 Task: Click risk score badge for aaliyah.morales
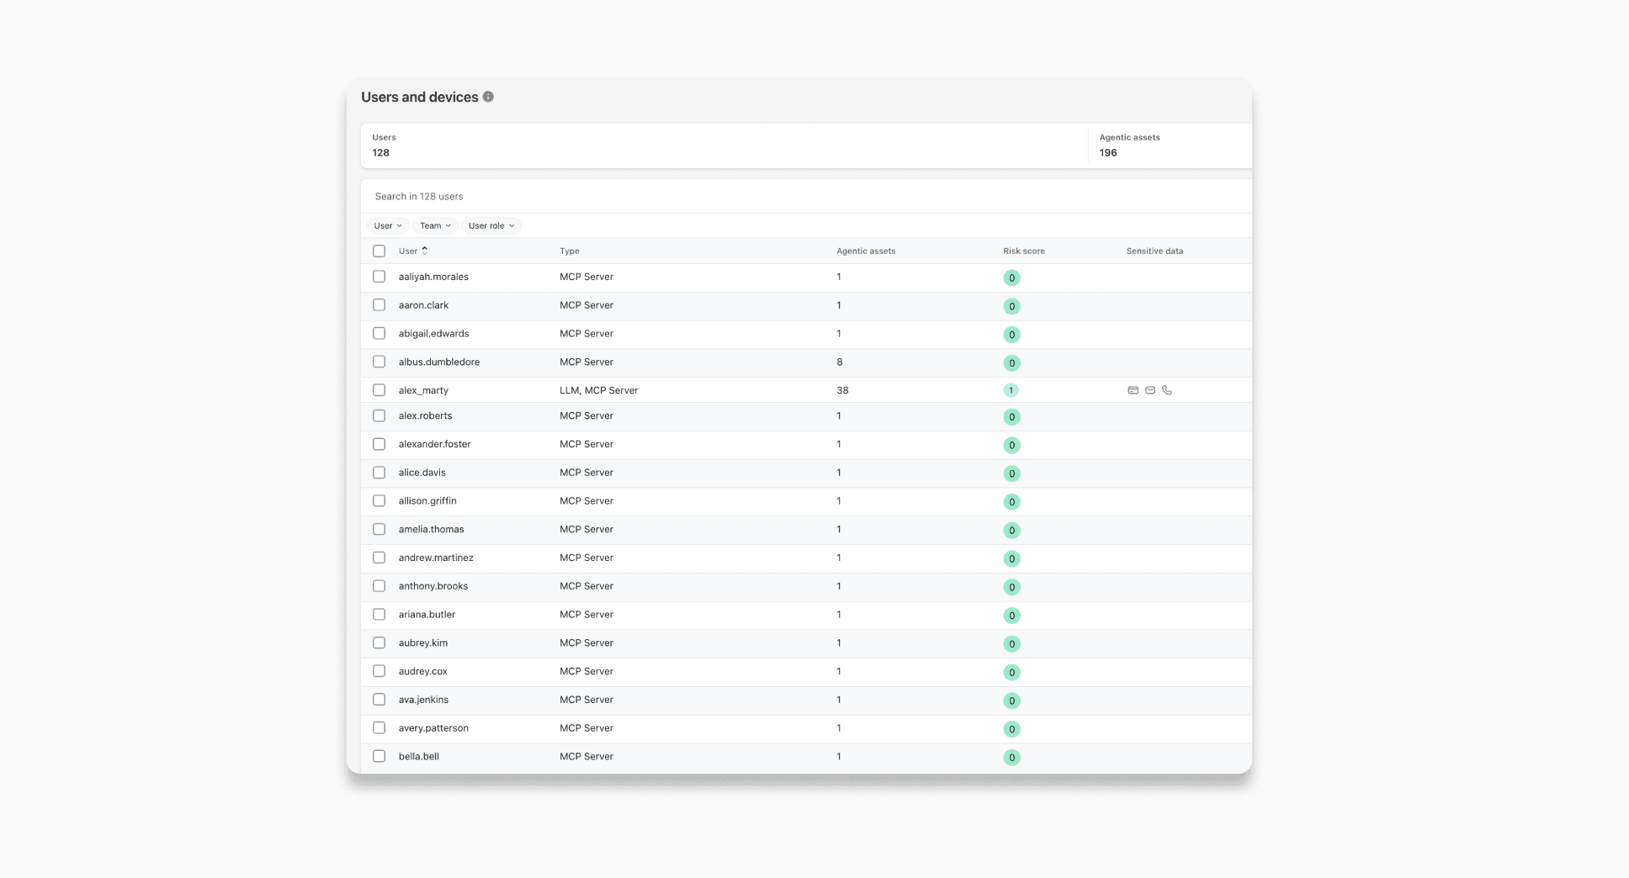[x=1011, y=278]
